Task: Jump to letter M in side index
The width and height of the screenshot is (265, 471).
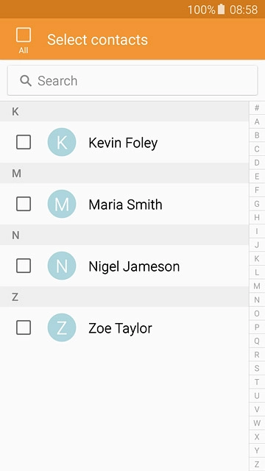Action: click(x=257, y=286)
